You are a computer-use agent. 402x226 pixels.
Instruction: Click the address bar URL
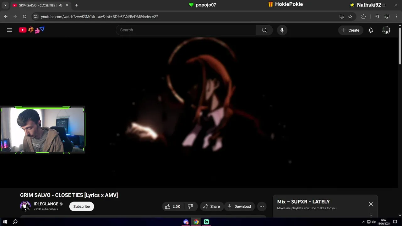pos(99,17)
